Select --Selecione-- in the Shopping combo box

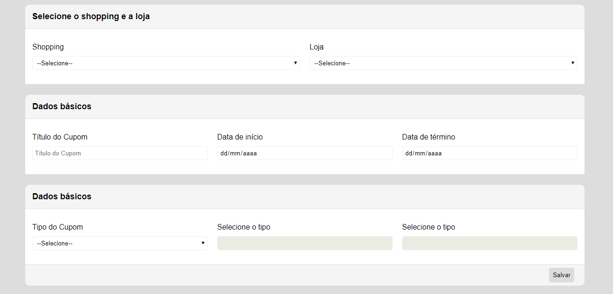(166, 63)
